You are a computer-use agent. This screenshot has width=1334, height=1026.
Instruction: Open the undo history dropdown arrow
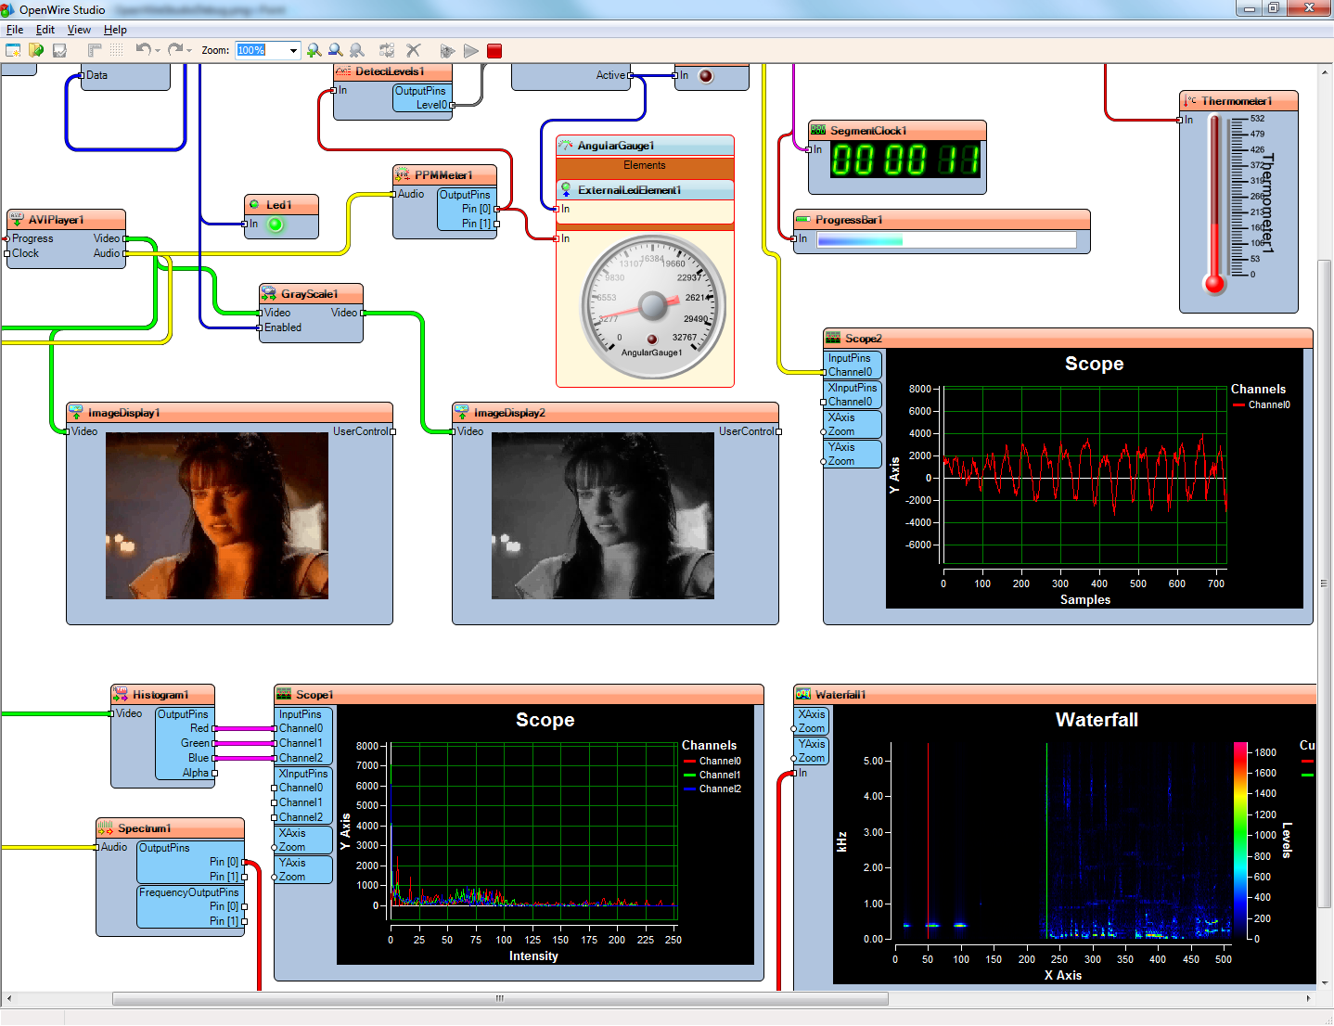click(x=158, y=51)
